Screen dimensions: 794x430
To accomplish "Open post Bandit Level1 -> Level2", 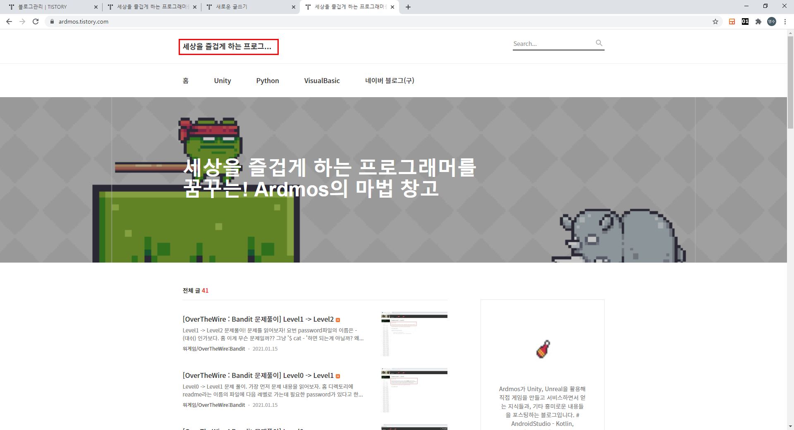I will [x=258, y=319].
